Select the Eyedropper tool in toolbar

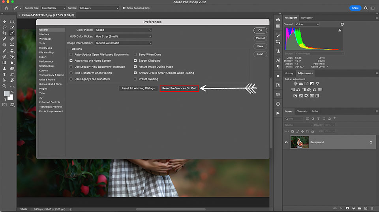pyautogui.click(x=12, y=33)
